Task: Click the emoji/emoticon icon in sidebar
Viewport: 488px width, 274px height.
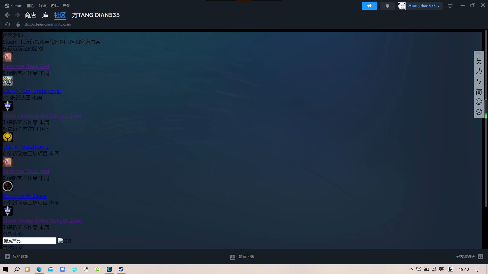Action: [x=479, y=102]
